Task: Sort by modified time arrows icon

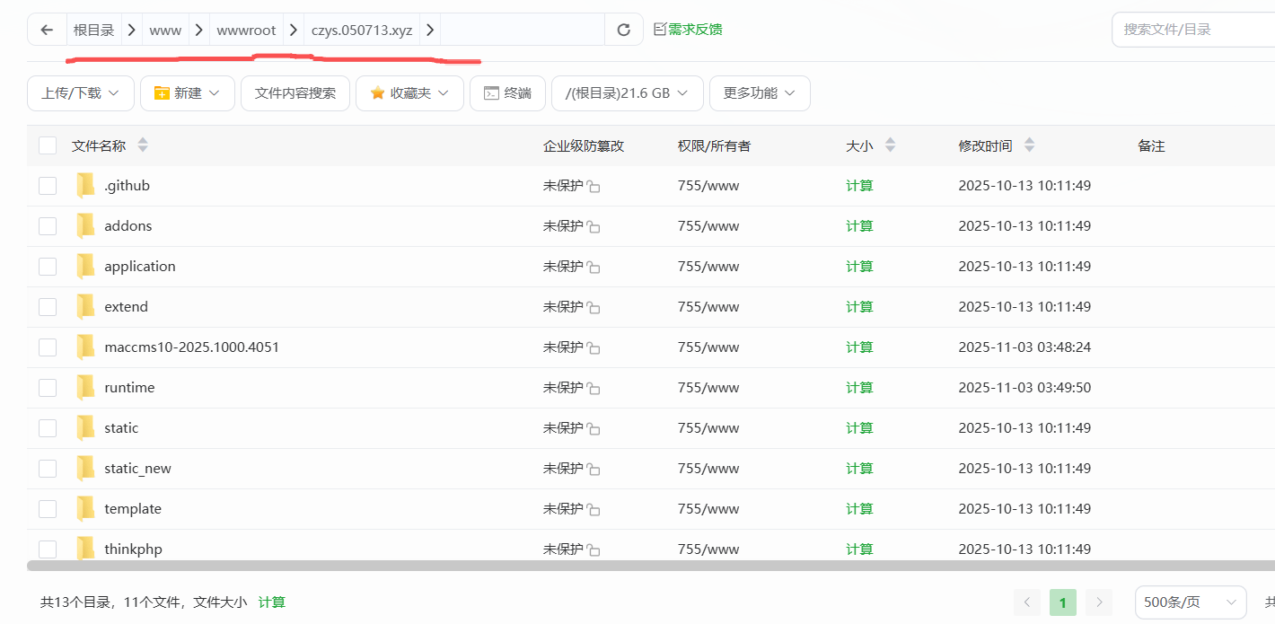Action: 1029,145
